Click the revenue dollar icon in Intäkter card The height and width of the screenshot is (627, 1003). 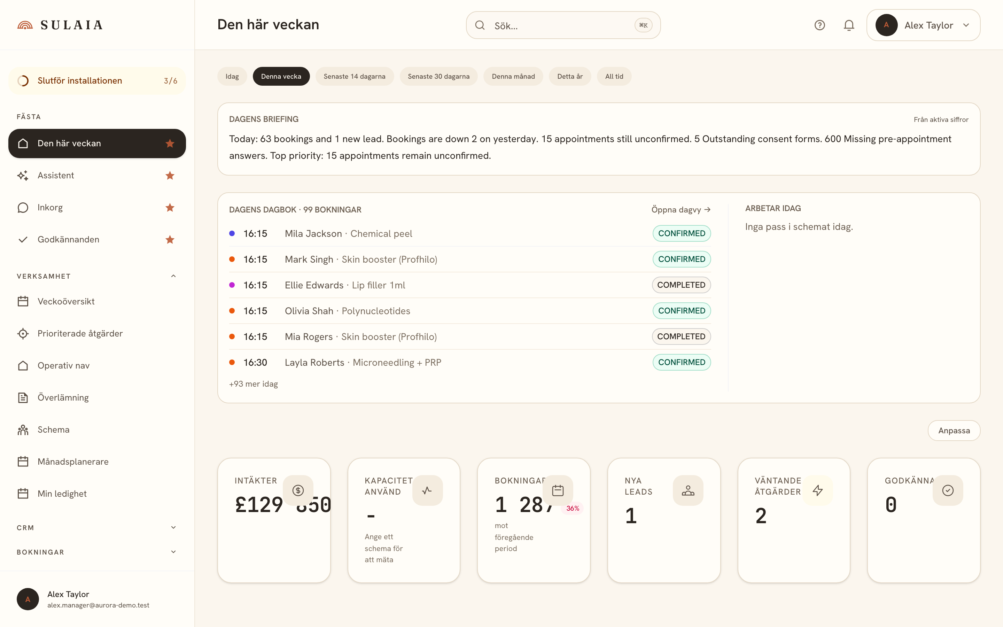pos(298,490)
